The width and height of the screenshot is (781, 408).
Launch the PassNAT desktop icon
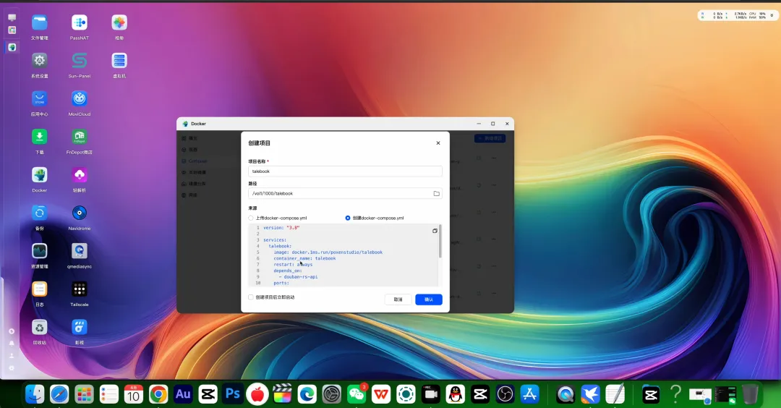(80, 23)
